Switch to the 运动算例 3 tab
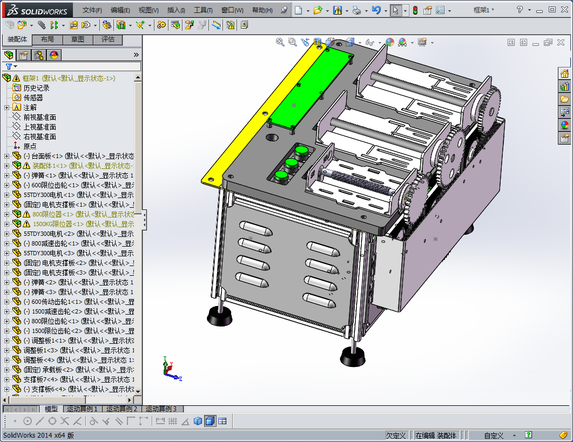Screen dimensions: 573x442 click(161, 409)
